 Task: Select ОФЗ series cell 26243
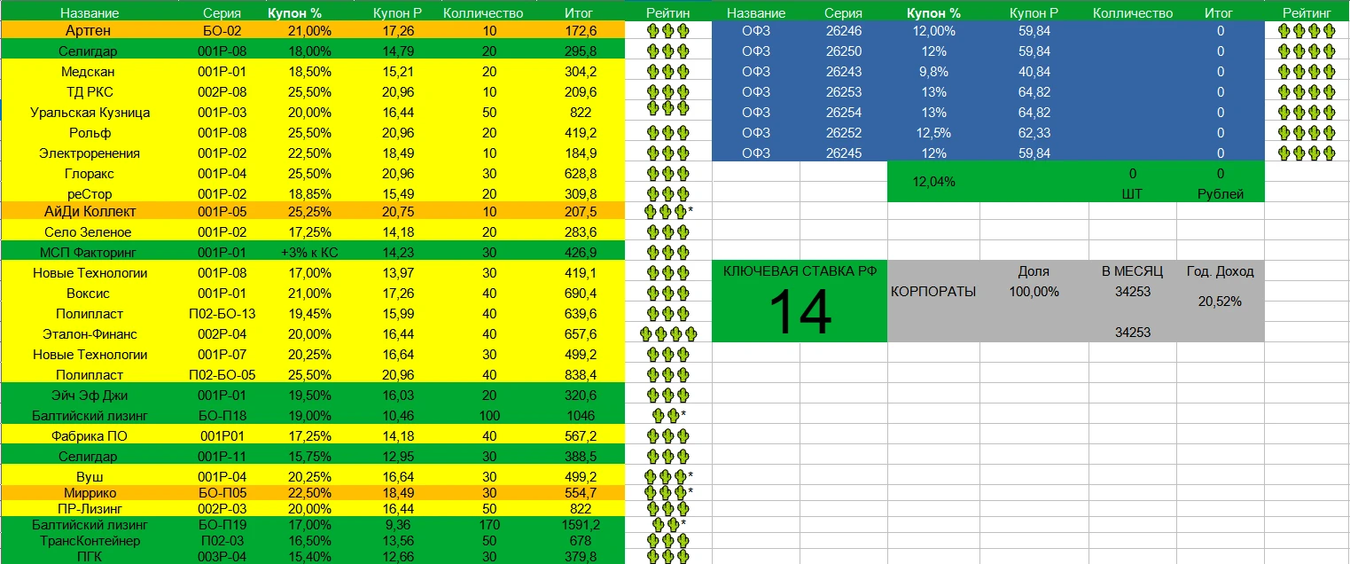[842, 72]
